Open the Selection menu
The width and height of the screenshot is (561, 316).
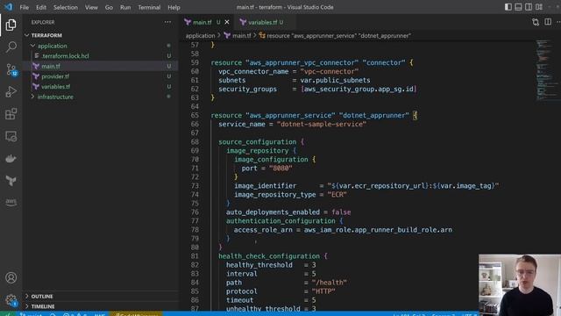pos(66,7)
